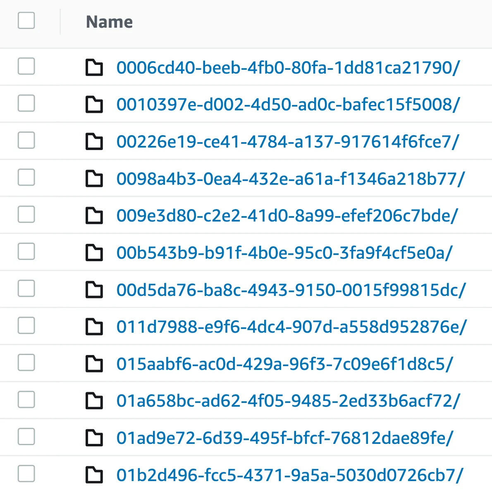Click folder icon beside 009e3d80-c2e2-41d0-8a99-efef206c7bde/

[x=94, y=215]
